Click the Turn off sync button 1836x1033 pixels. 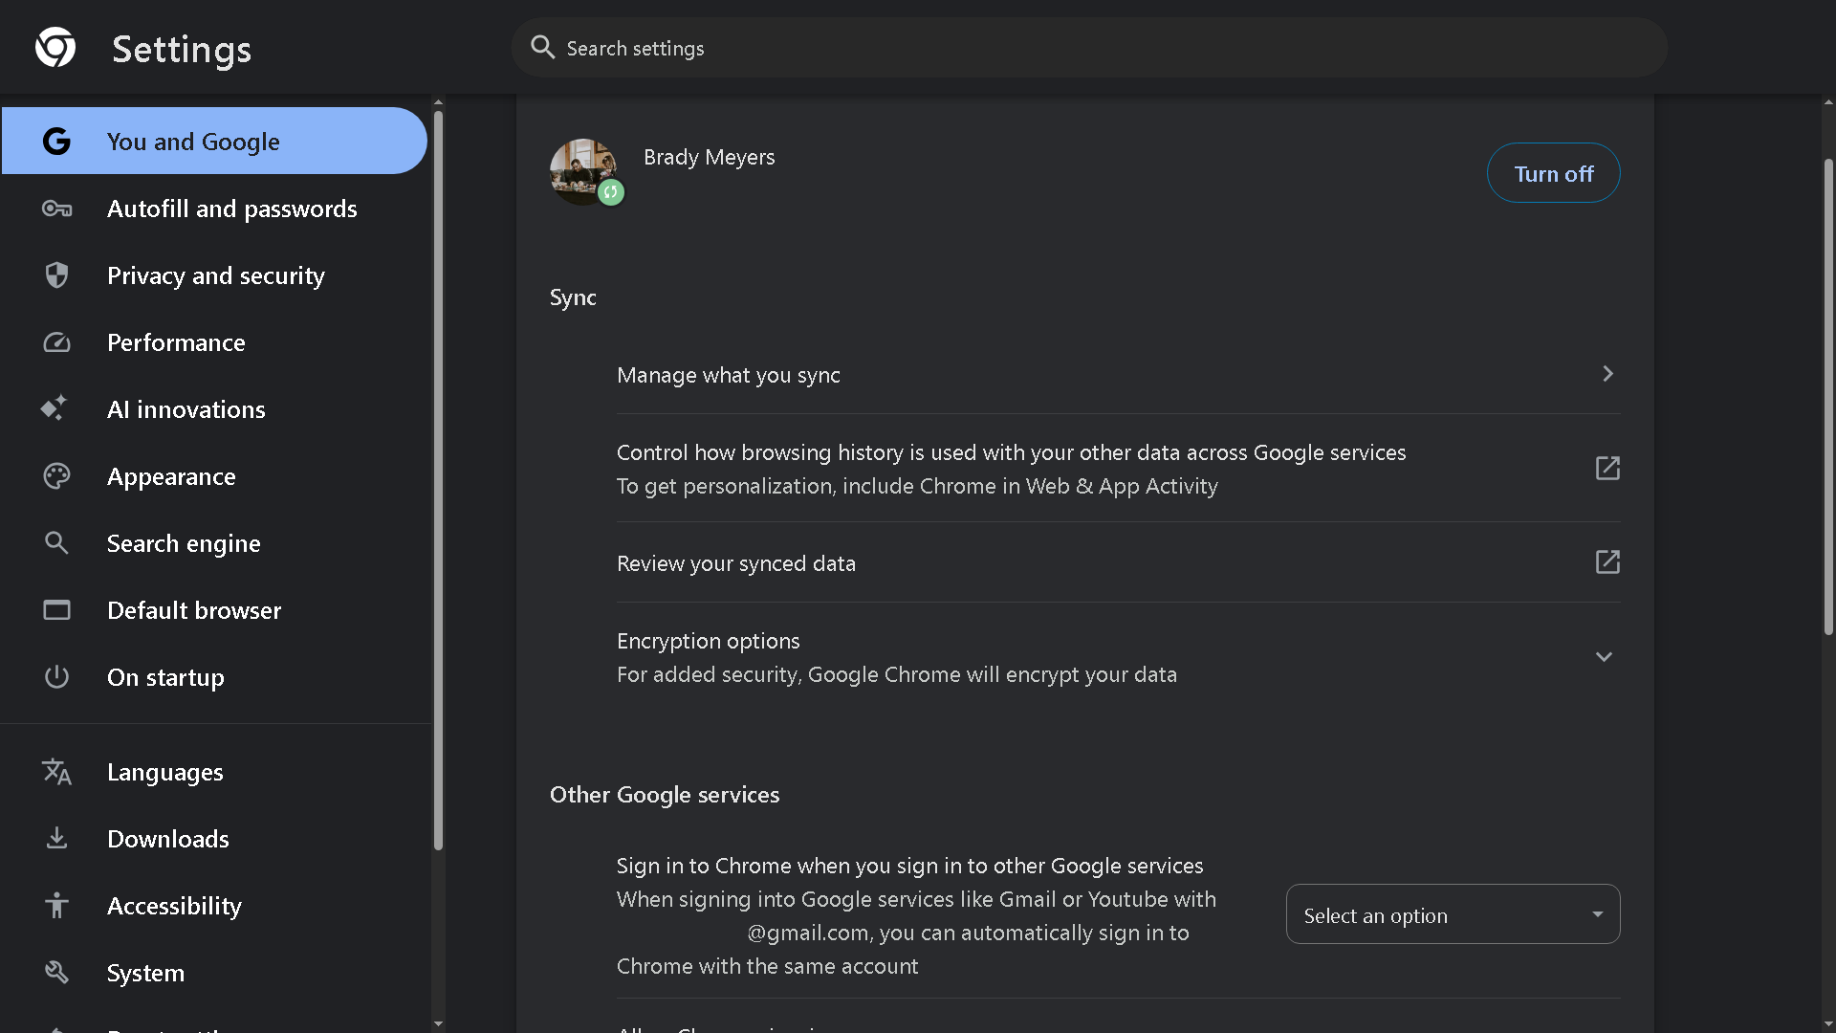[1553, 173]
